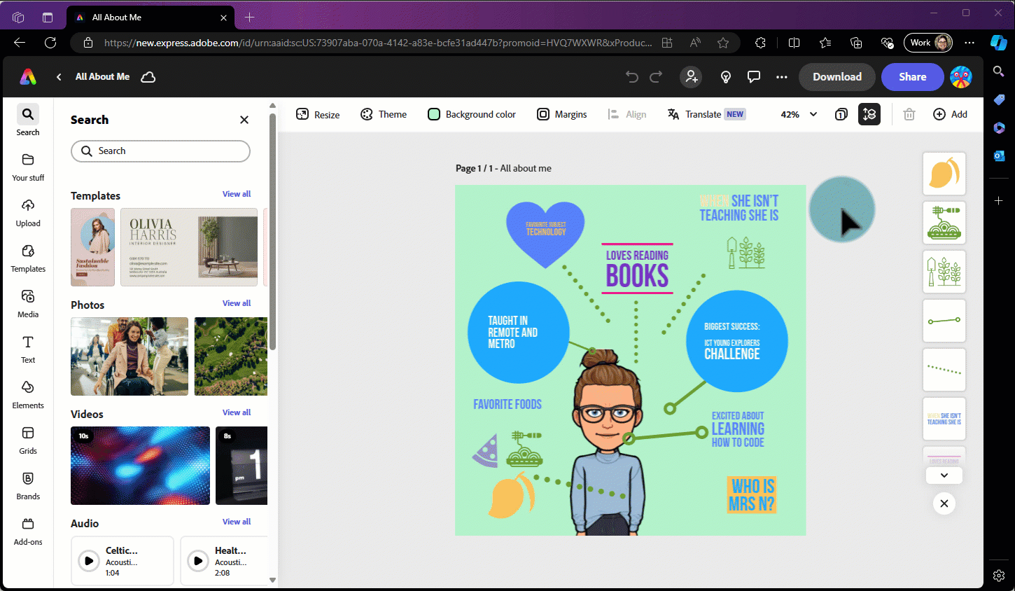
Task: Add page to browser favorites star
Action: pos(723,43)
